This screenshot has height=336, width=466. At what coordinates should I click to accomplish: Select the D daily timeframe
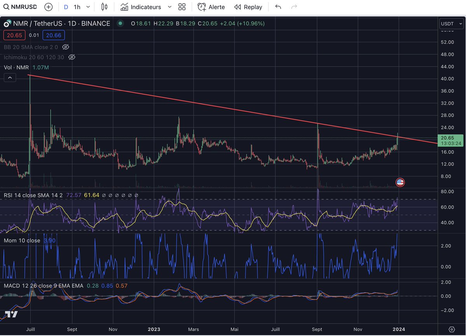tap(66, 7)
